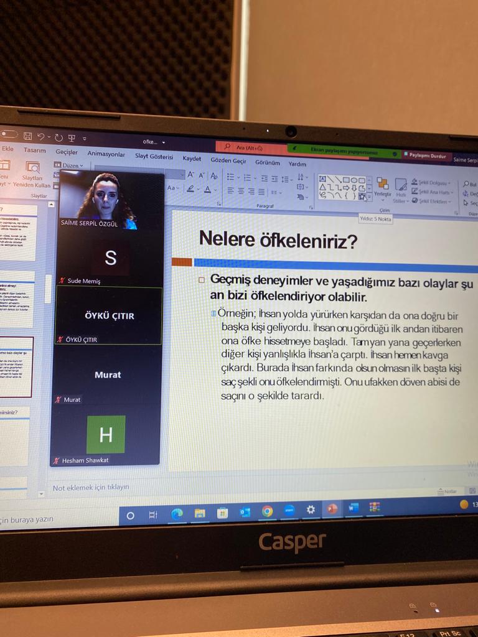Expand the shapes gallery more arrow
478x637 pixels.
click(x=369, y=196)
